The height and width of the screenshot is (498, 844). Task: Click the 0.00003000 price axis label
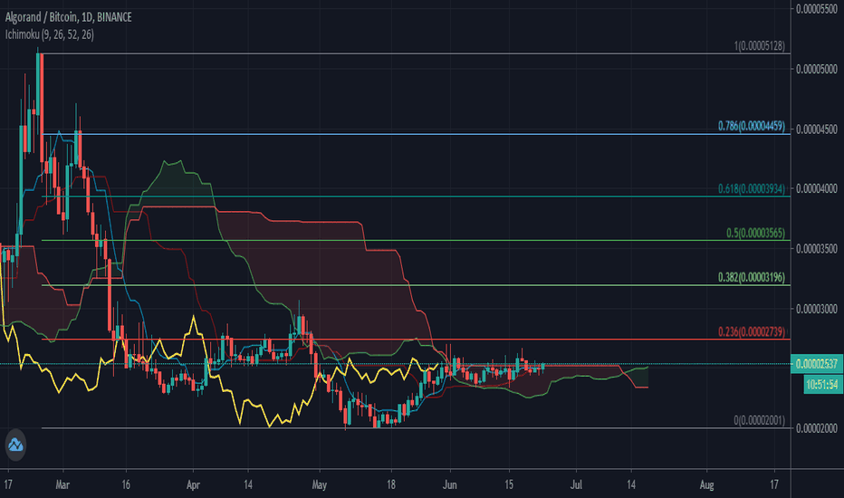(x=817, y=309)
